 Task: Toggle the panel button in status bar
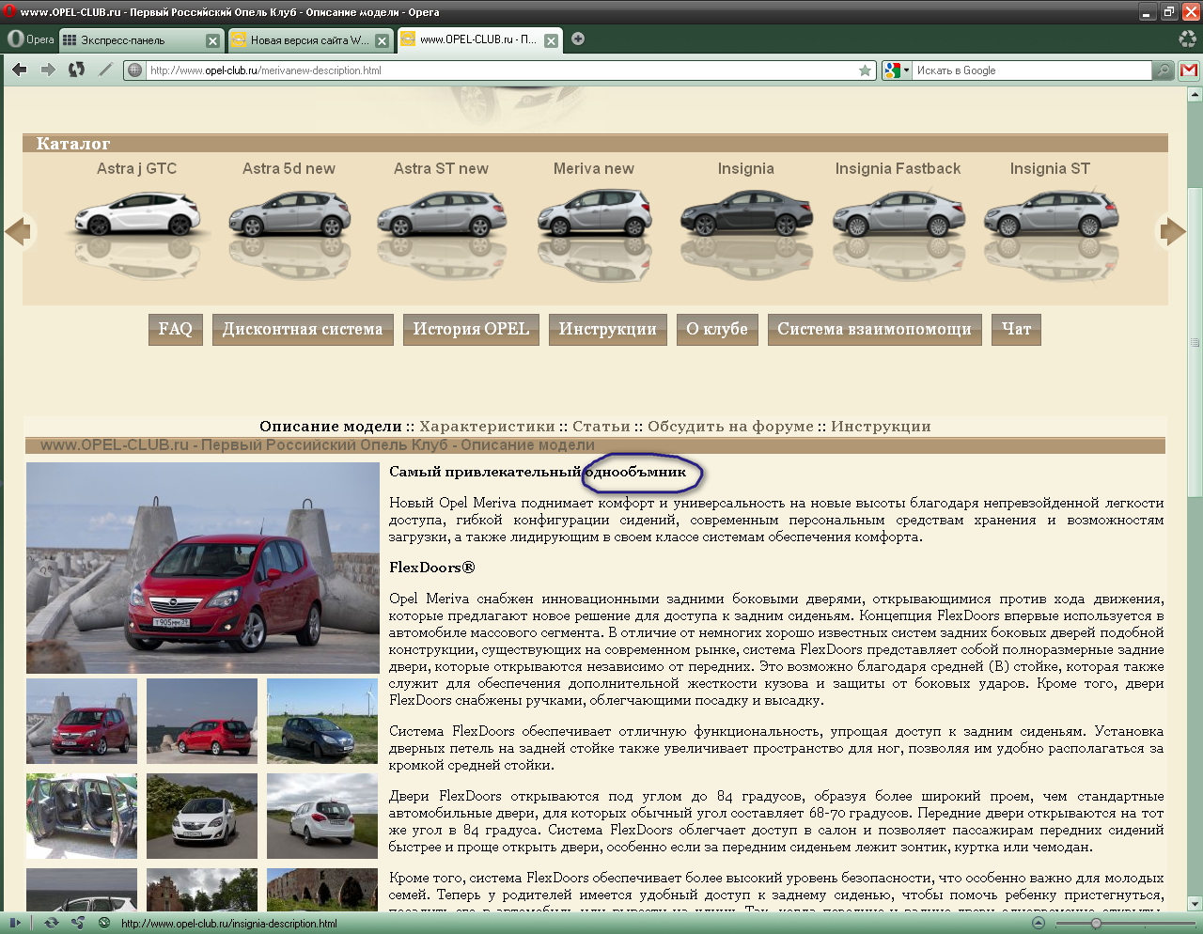click(14, 923)
